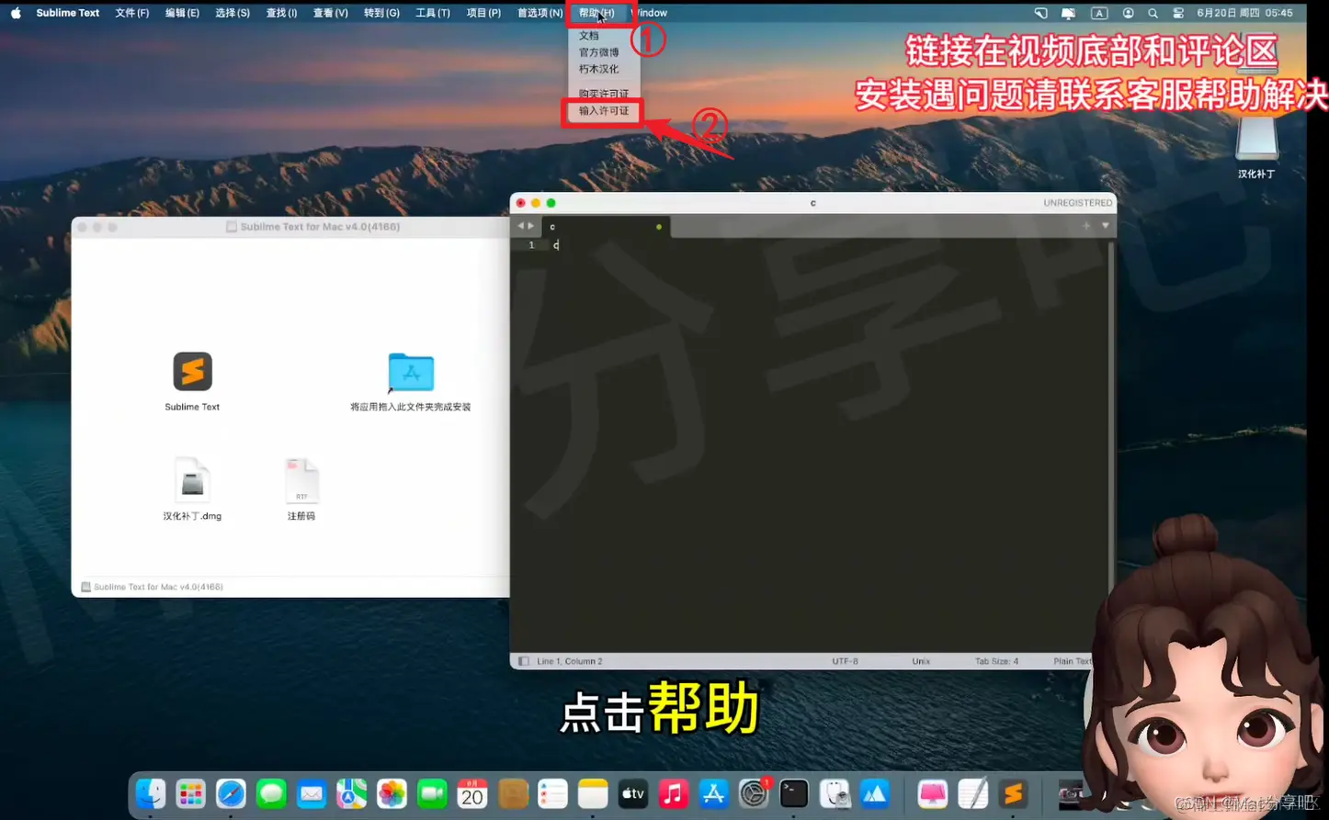Click the blue Applications folder install icon
The height and width of the screenshot is (820, 1329).
[x=410, y=373]
